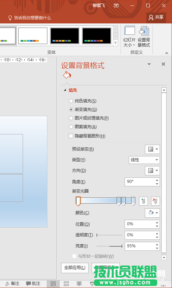Click Add gradient stop icon
This screenshot has width=172, height=288.
click(144, 201)
